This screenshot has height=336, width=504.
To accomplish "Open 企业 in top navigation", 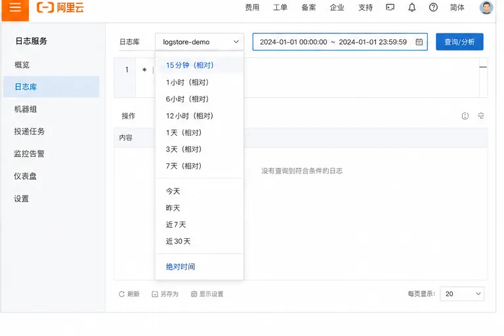I will pyautogui.click(x=337, y=7).
